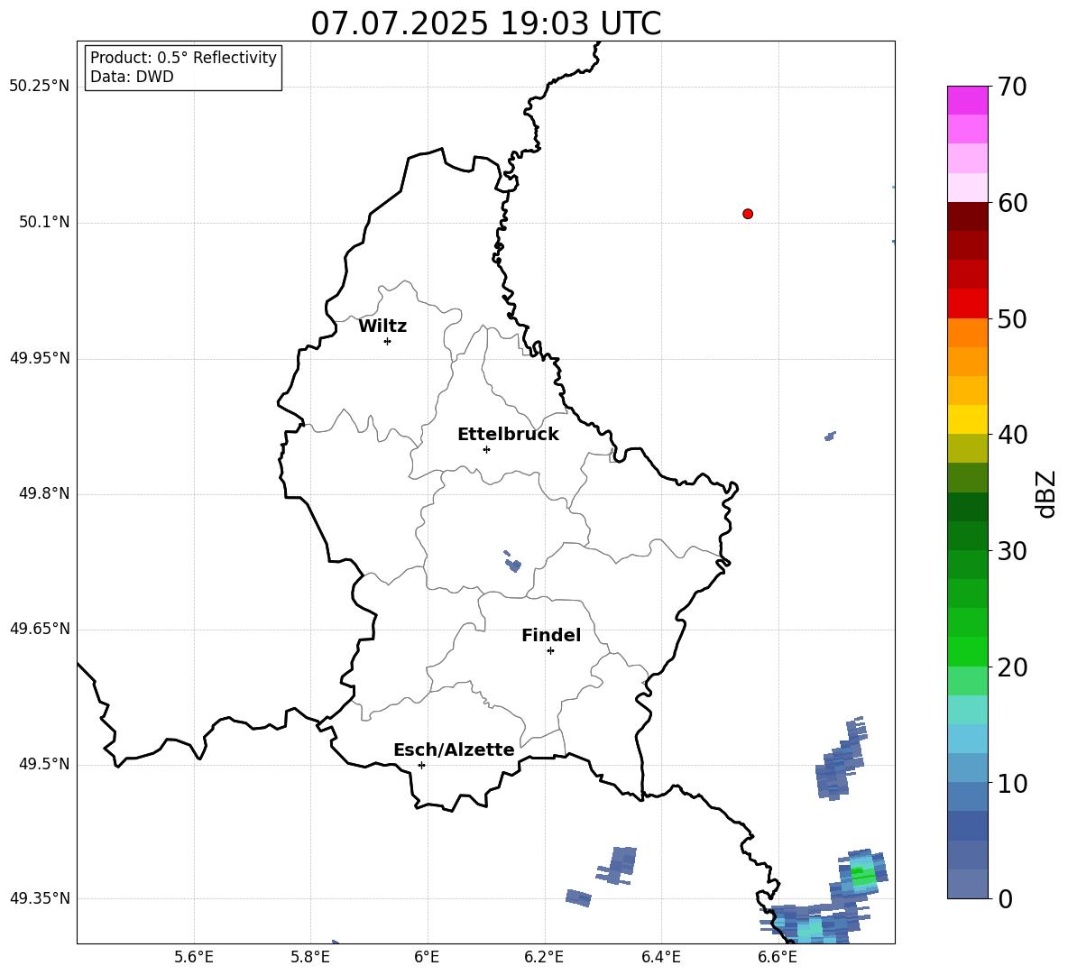Click the bright green colorbar segment above 20
This screenshot has height=975, width=1068.
(x=967, y=651)
